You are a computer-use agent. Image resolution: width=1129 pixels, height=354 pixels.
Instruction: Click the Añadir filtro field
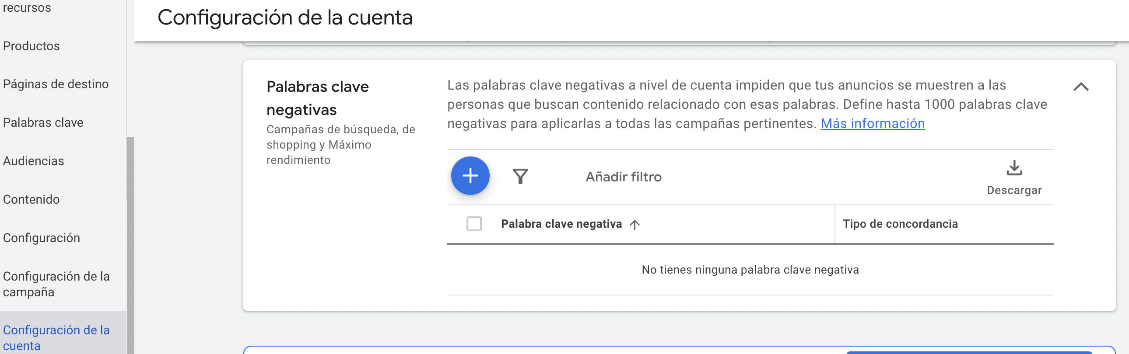tap(623, 177)
